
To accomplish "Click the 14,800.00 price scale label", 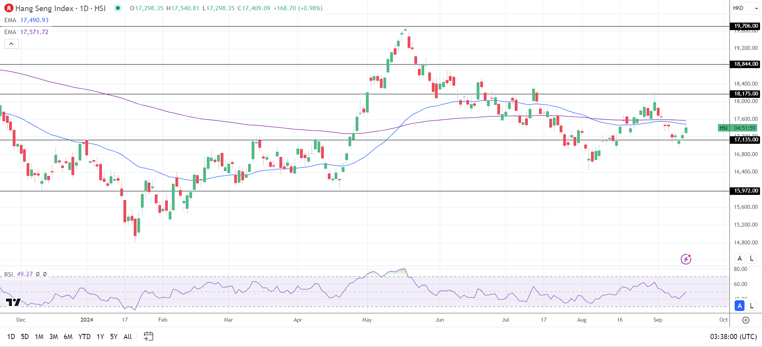I will point(746,242).
